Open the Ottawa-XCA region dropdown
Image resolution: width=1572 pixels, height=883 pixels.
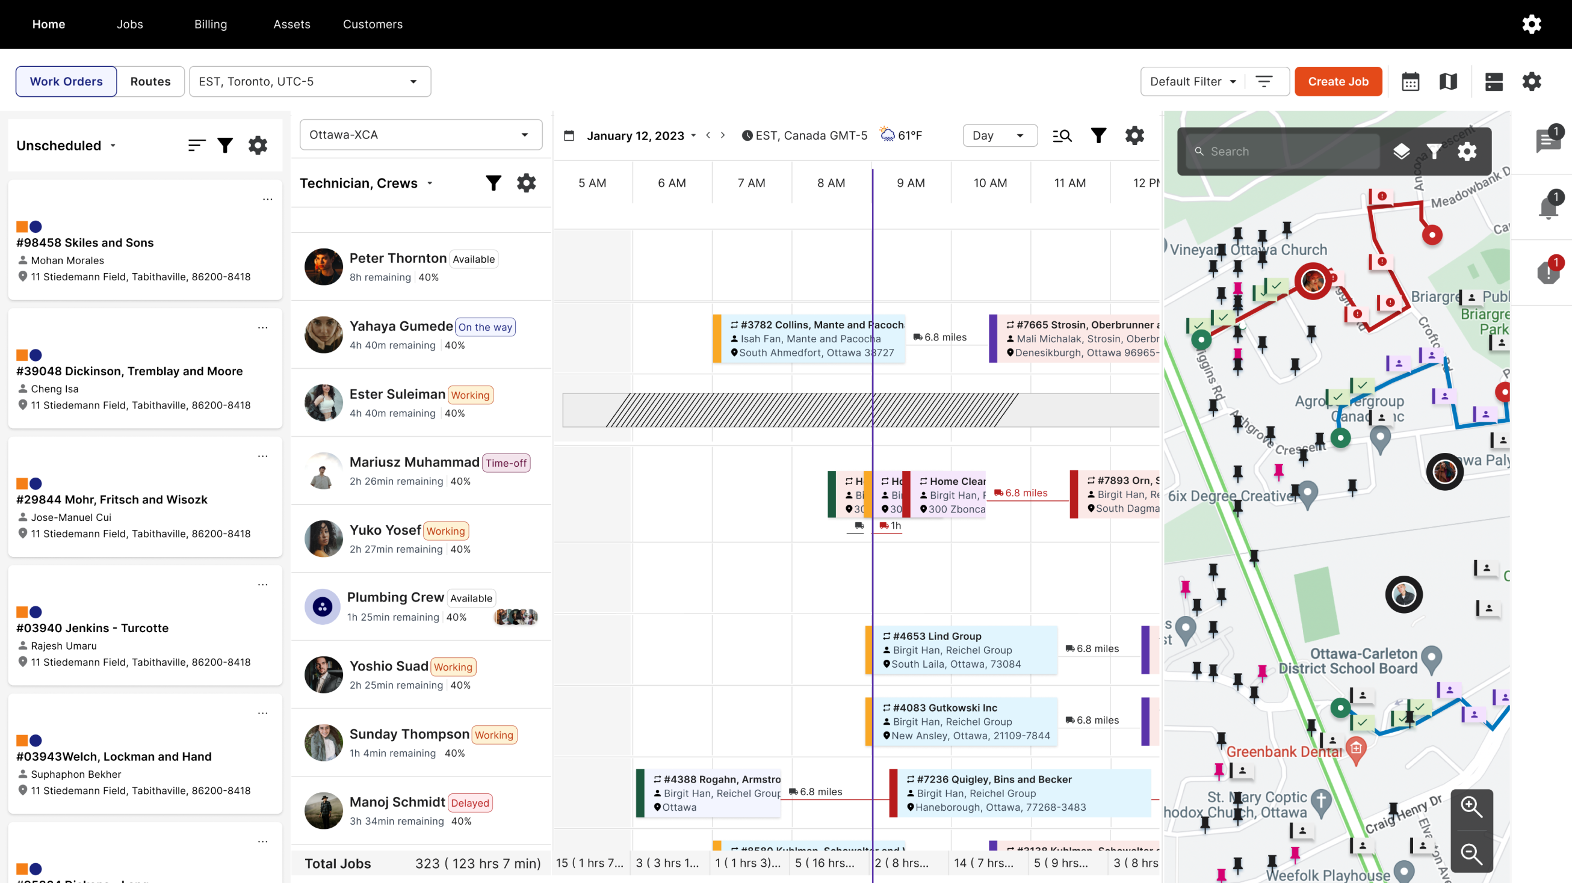[421, 135]
